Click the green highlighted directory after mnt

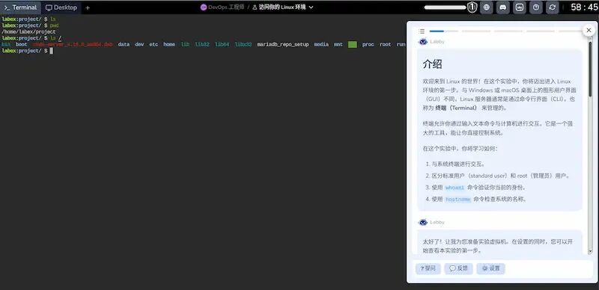353,45
